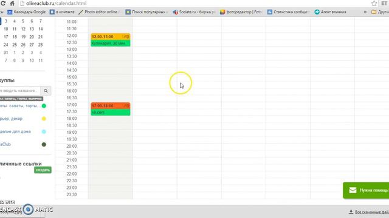The height and width of the screenshot is (218, 389).
Task: Focus the oliveaclub.ru address bar
Action: tap(194, 4)
